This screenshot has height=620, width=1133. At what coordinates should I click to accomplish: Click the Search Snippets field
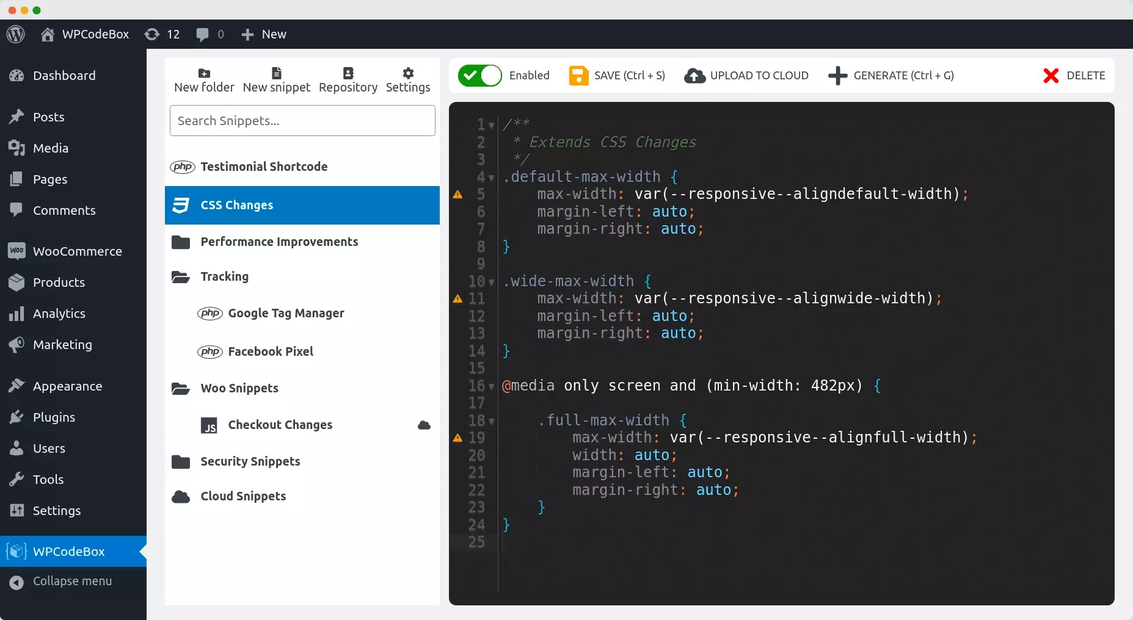302,120
